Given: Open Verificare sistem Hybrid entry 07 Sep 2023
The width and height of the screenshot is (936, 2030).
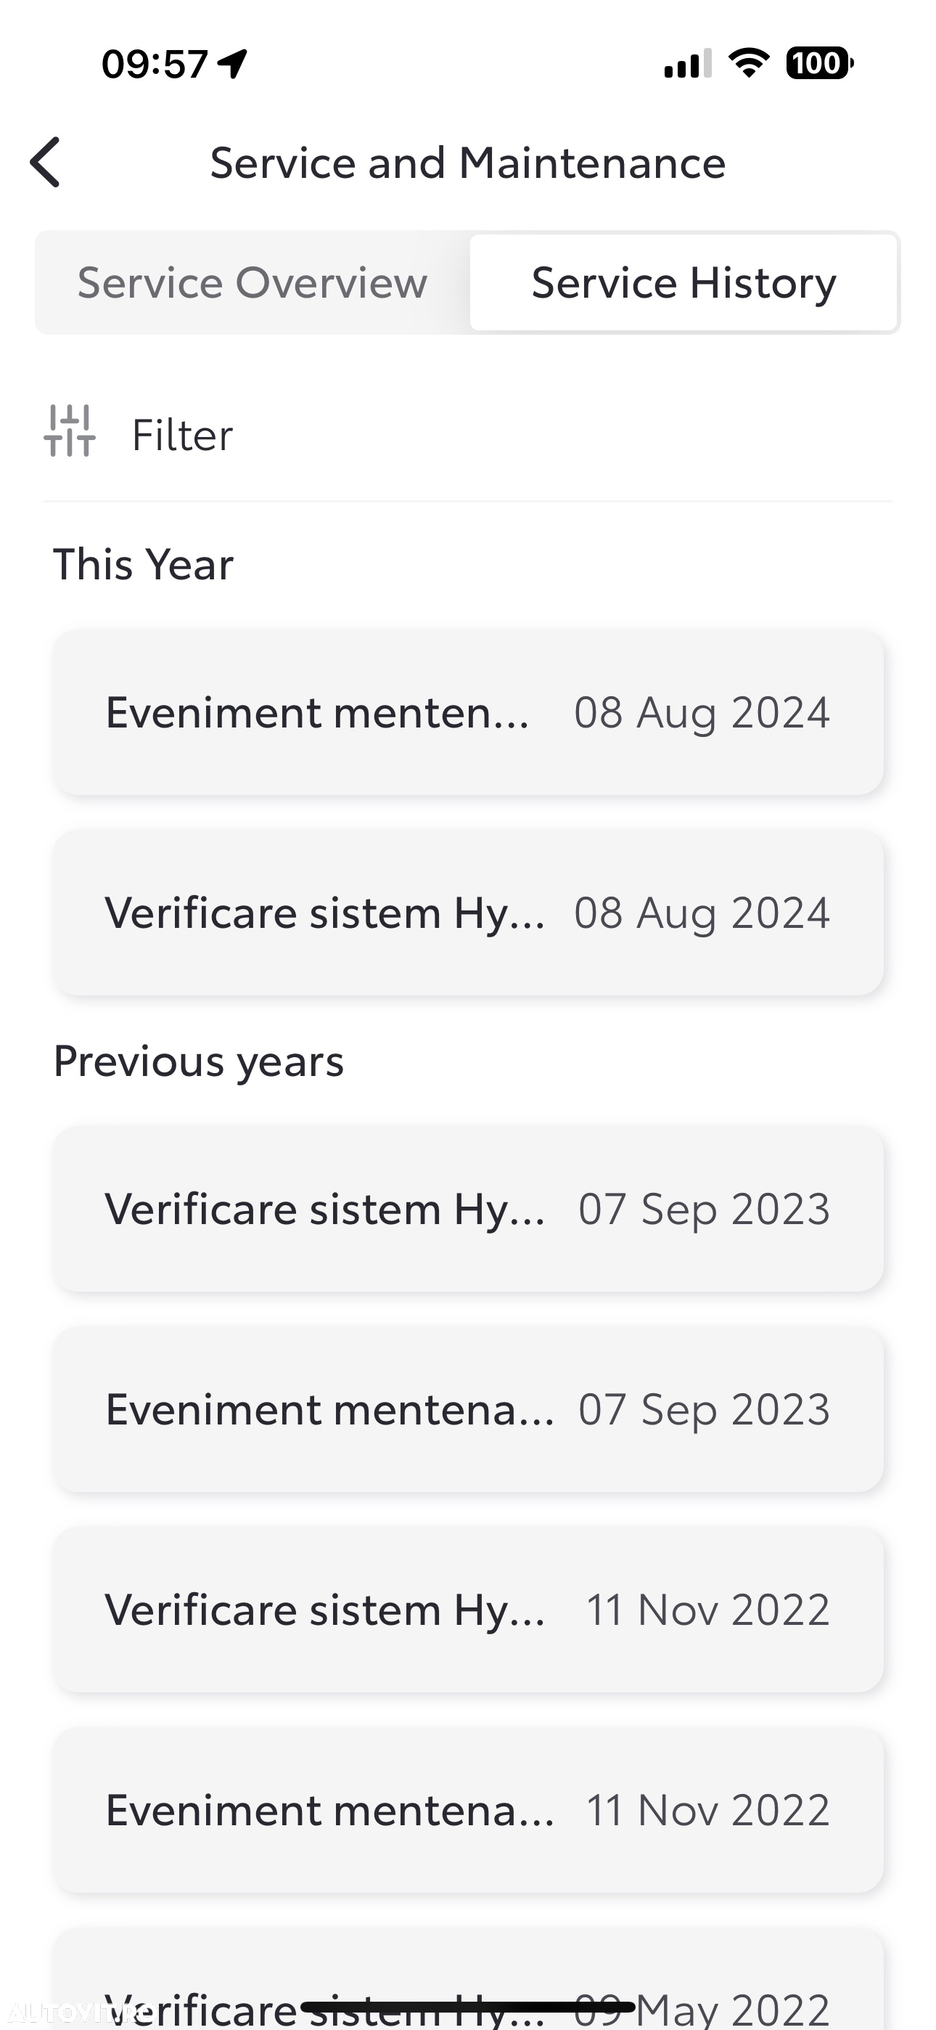Looking at the screenshot, I should point(468,1209).
